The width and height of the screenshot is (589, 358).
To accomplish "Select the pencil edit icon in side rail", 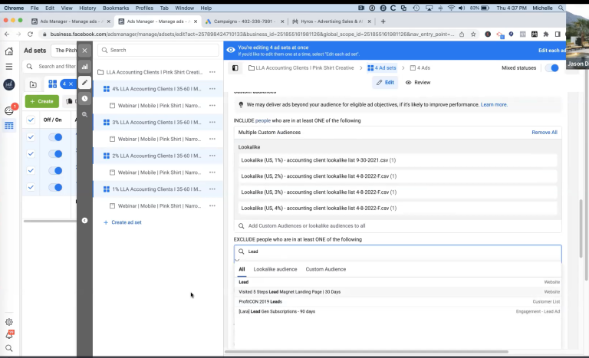I will pos(84,83).
